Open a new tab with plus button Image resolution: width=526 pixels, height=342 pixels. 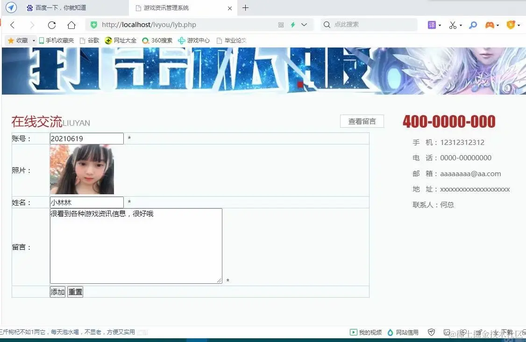click(246, 8)
